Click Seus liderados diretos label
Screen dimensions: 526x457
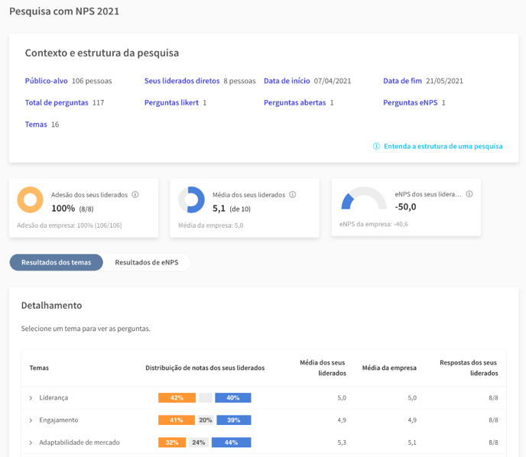click(182, 81)
